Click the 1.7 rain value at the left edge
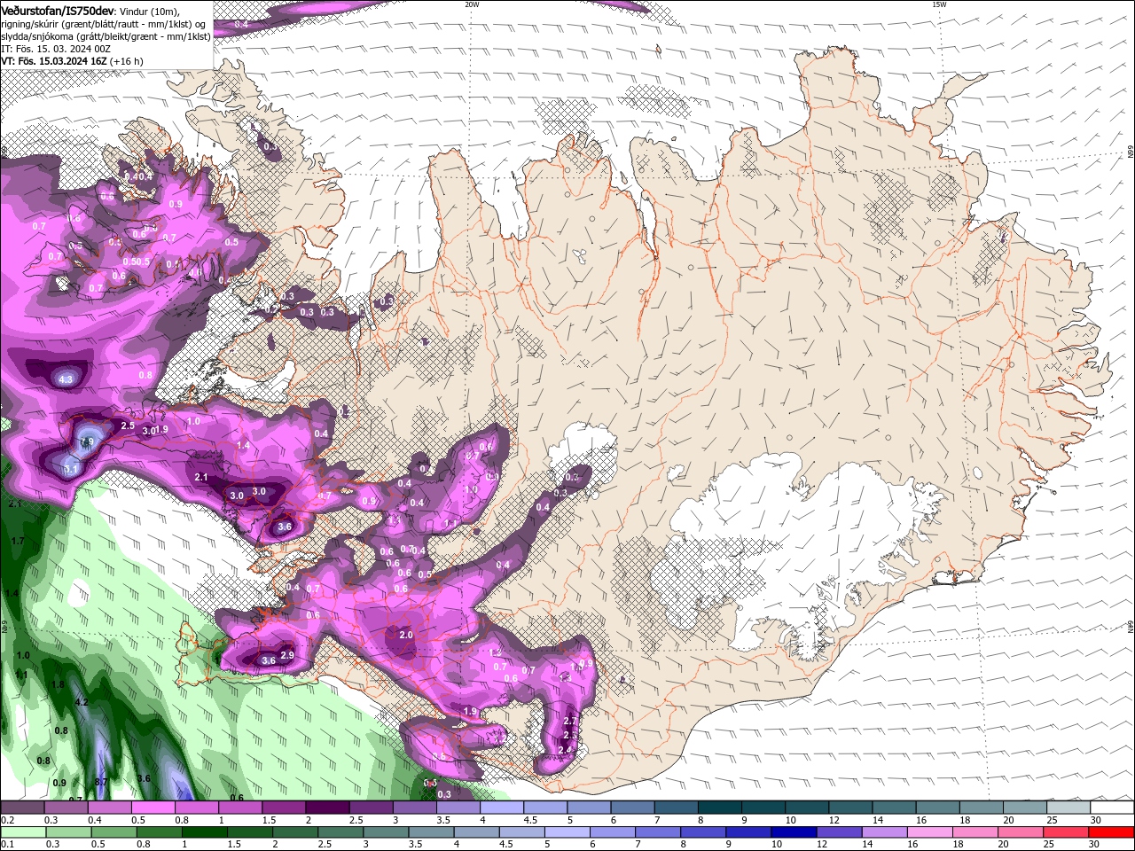 coord(17,541)
